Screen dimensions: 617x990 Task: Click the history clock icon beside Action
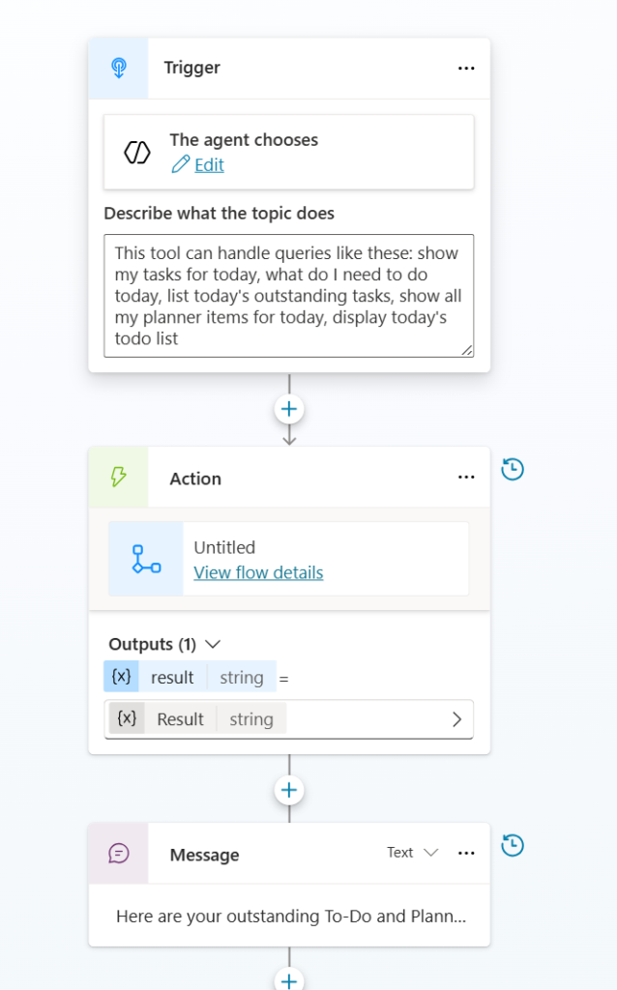(513, 469)
